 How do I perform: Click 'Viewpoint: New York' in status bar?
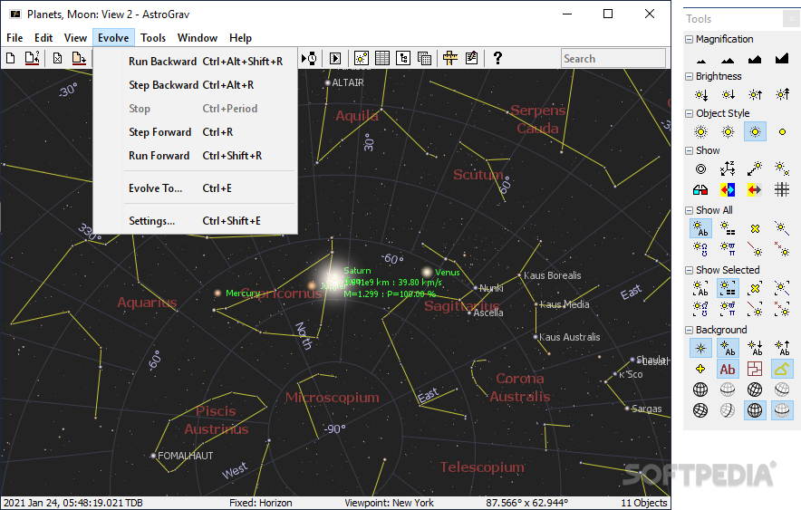[x=390, y=503]
